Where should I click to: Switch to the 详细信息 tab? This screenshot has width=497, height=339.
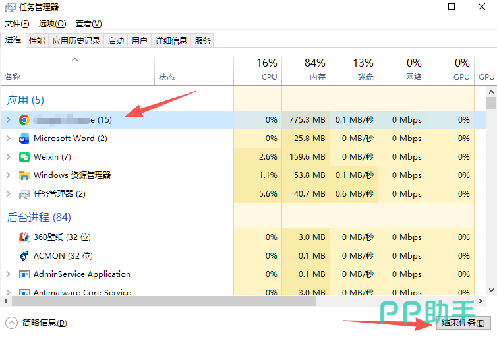pyautogui.click(x=171, y=41)
